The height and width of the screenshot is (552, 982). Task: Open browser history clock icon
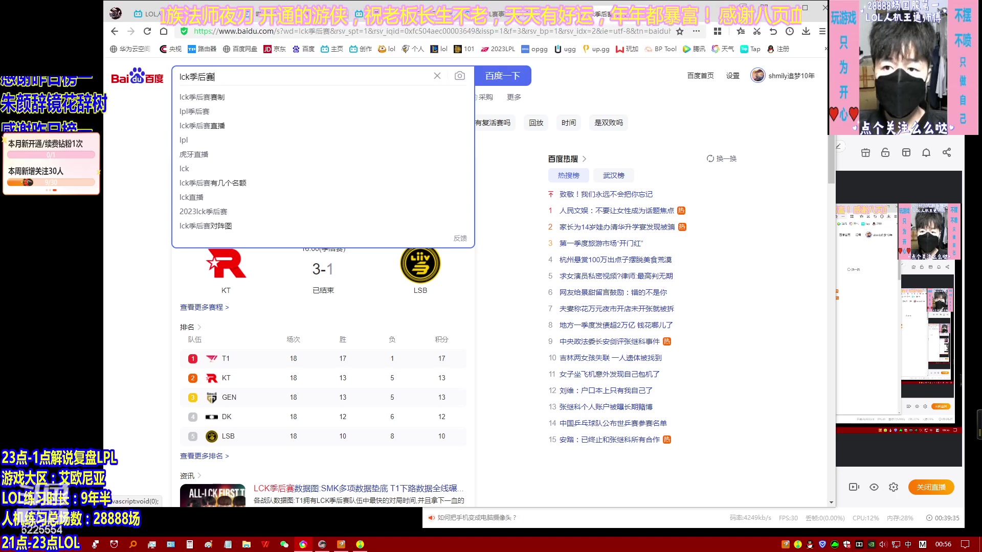pyautogui.click(x=790, y=31)
